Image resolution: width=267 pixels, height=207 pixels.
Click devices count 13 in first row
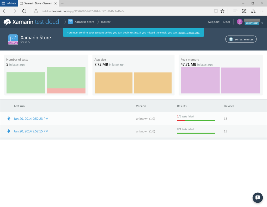click(226, 119)
